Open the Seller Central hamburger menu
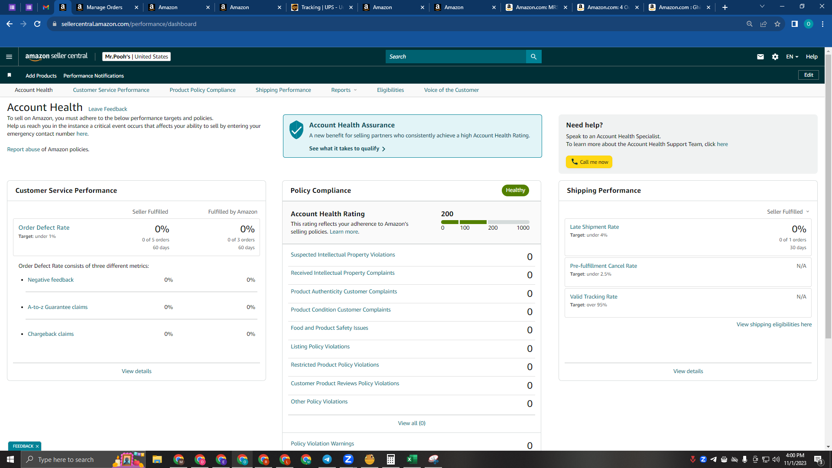This screenshot has height=468, width=832. tap(9, 57)
